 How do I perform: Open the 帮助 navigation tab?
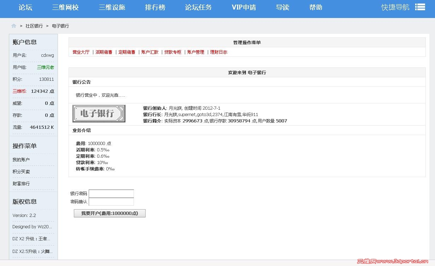pos(316,7)
